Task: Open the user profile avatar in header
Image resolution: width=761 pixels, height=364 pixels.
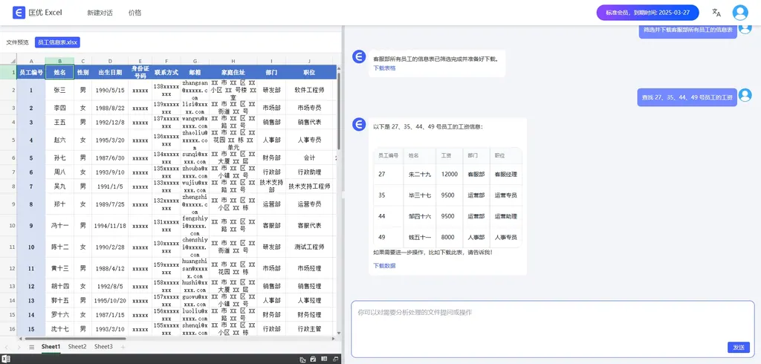Action: (x=740, y=13)
